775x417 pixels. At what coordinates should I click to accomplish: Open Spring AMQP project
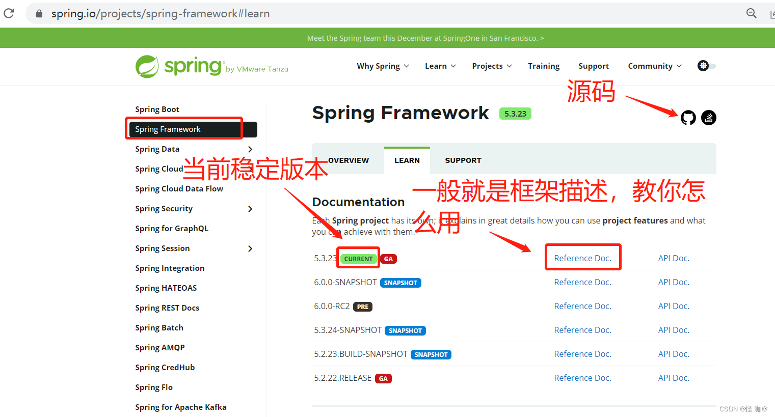[159, 348]
